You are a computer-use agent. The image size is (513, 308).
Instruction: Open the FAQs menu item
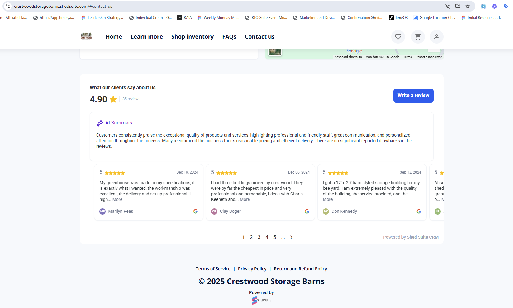point(229,37)
